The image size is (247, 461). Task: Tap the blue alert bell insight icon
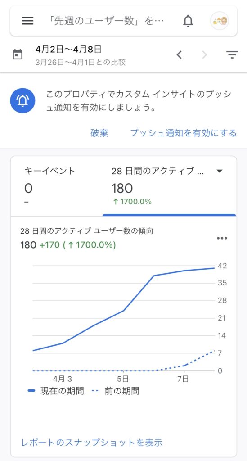click(x=22, y=100)
